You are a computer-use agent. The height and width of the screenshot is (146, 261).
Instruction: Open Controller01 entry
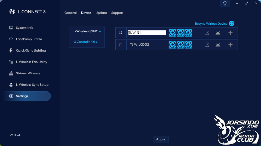click(x=87, y=42)
